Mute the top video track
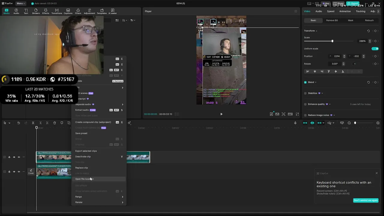 click(19, 157)
